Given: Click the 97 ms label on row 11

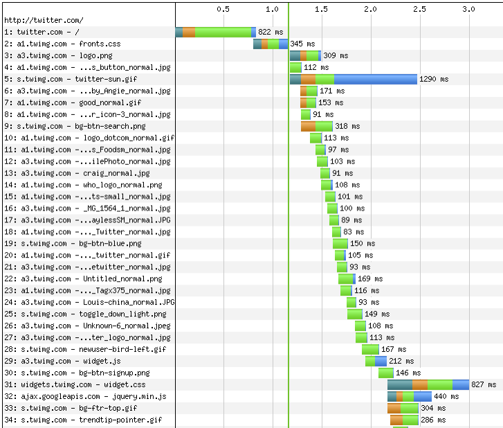Looking at the screenshot, I should pos(338,150).
